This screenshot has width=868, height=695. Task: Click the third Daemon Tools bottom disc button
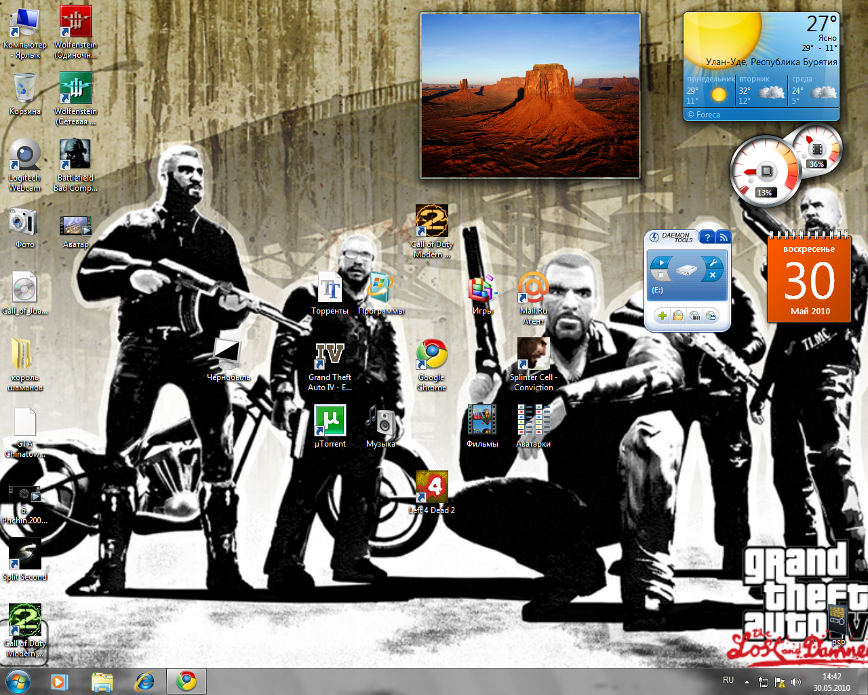tap(694, 316)
